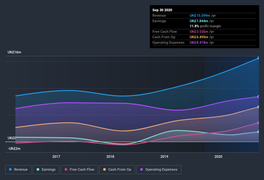Click the 2019 x-axis label
Viewport: 264px width, 180px height.
click(164, 157)
